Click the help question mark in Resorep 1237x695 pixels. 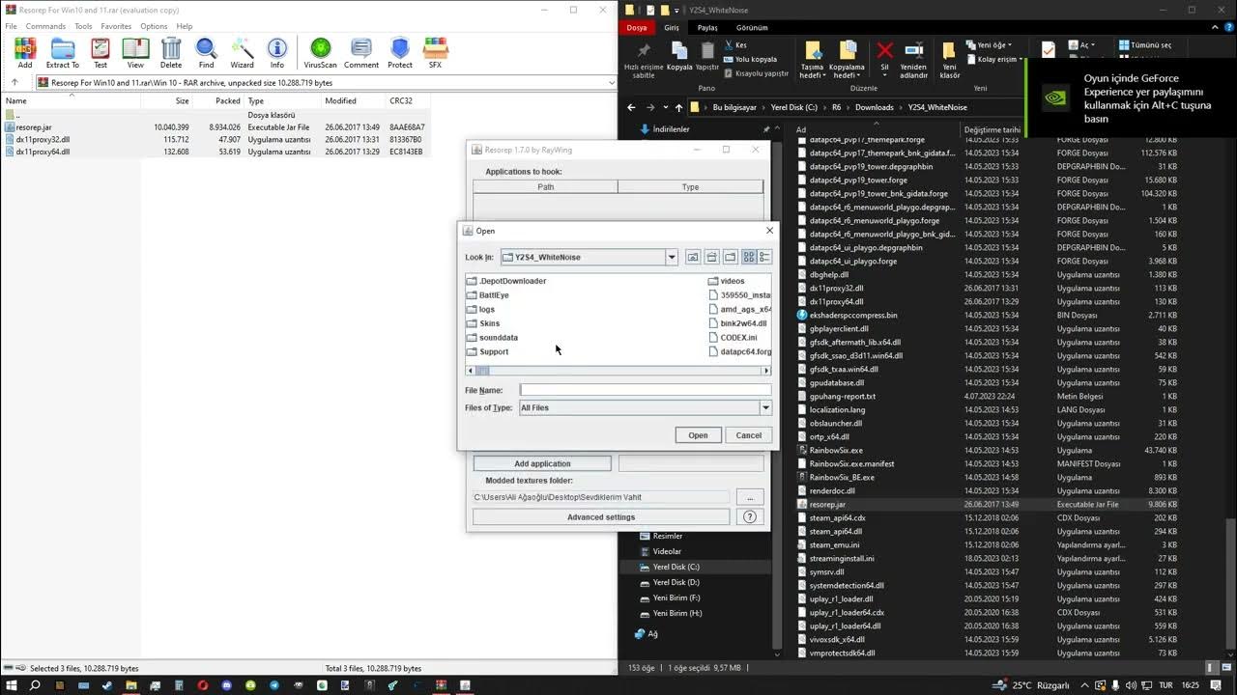(x=750, y=517)
